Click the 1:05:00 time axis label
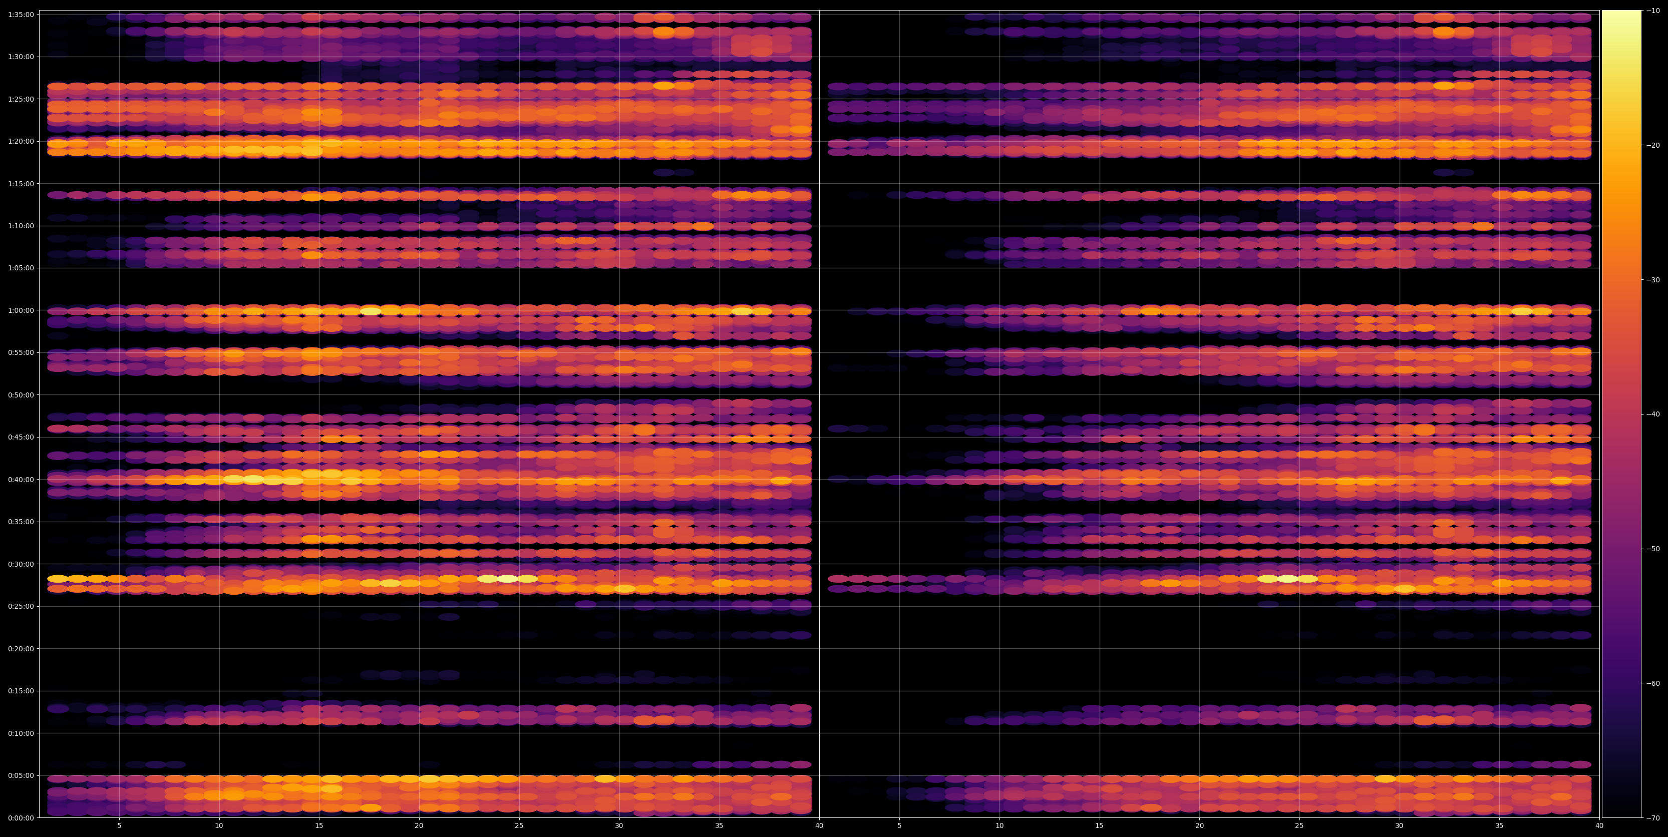 (21, 268)
